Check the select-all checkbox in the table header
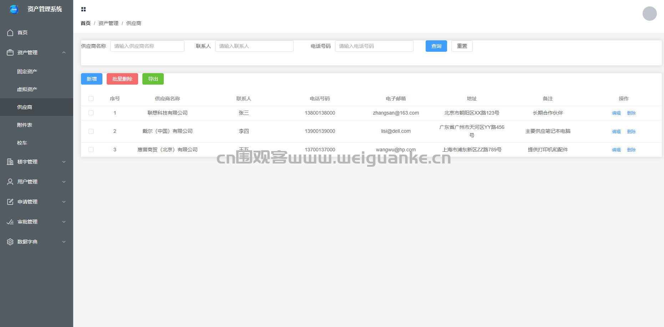 91,99
